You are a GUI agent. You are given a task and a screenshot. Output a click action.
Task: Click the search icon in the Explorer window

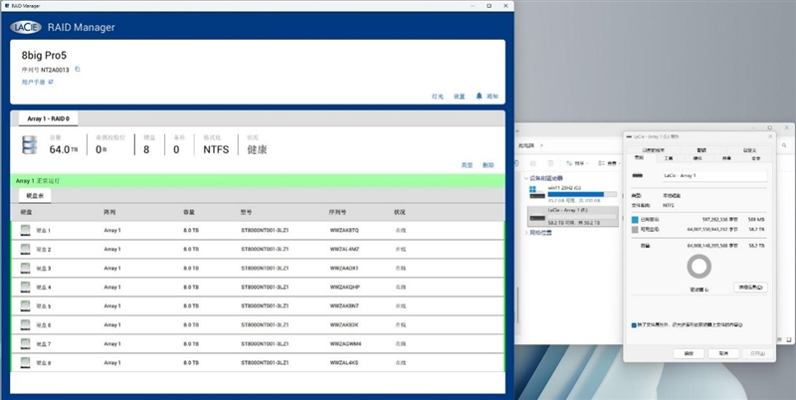[784, 145]
